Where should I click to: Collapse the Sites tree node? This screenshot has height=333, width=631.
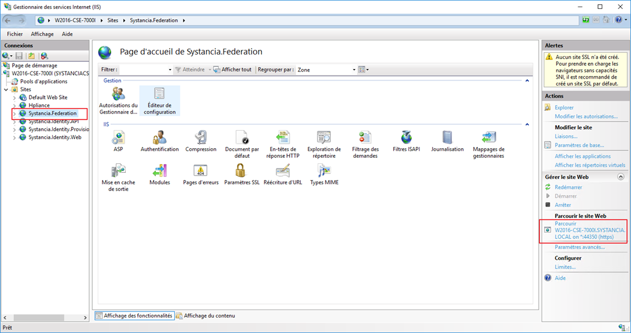coord(6,89)
